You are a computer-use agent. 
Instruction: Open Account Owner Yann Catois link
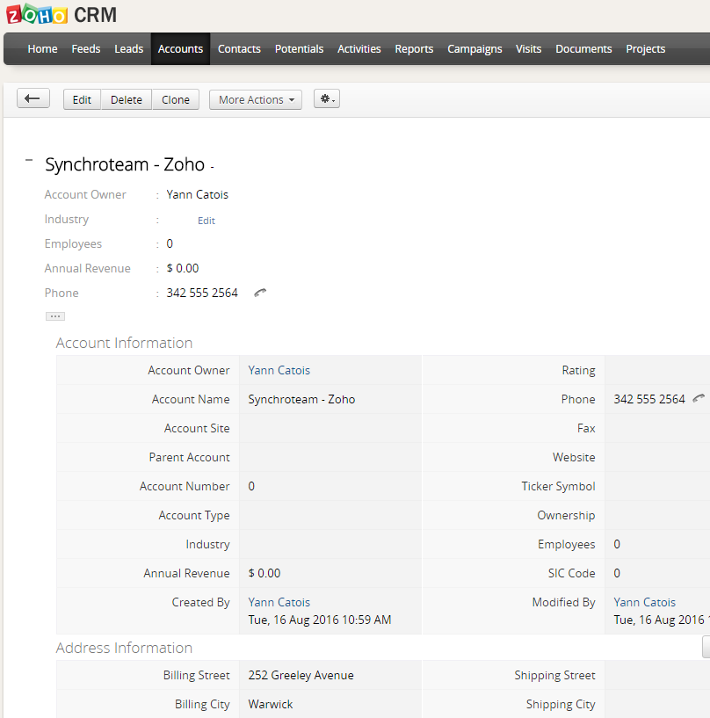[279, 370]
